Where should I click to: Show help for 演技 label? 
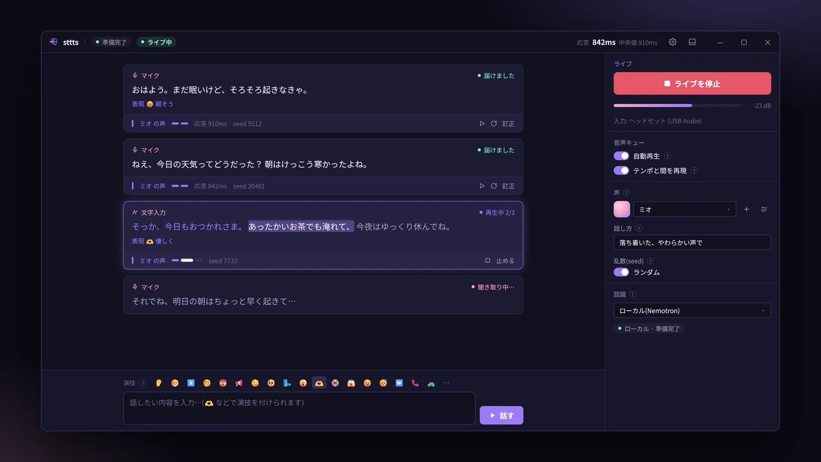143,383
